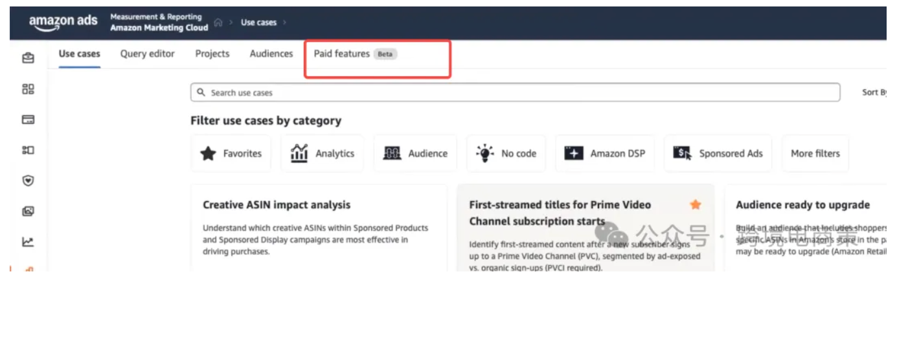Click the Amazon Ads logo

point(63,21)
